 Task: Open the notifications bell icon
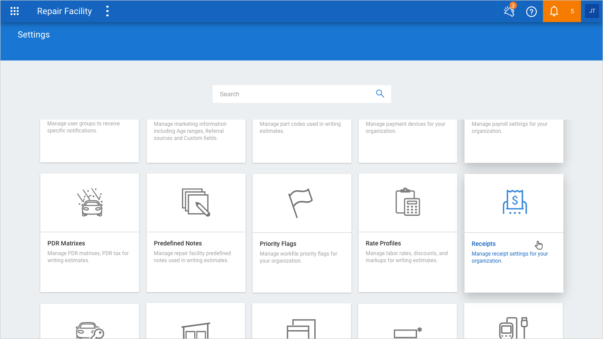pos(554,11)
